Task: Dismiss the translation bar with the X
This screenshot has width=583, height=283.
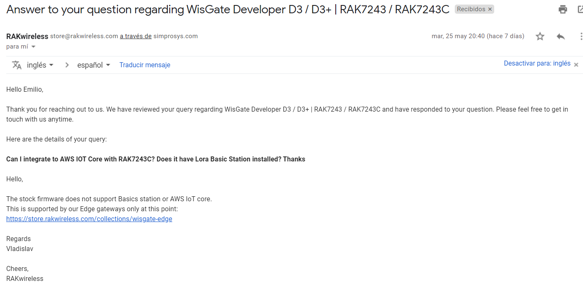Action: 576,64
